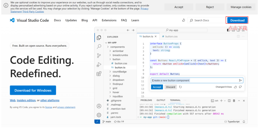
Task: Reject optional cookies
Action: 210,7
